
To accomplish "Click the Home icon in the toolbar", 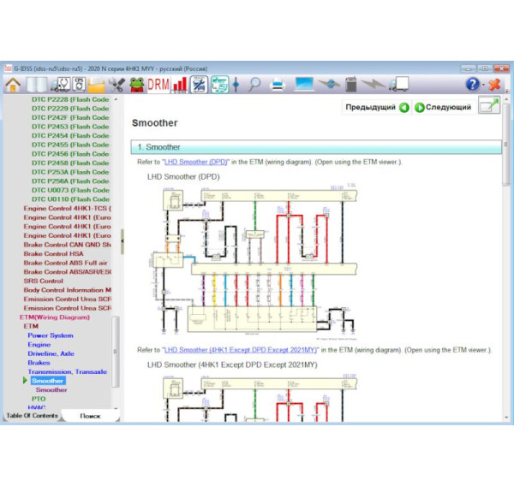I will pyautogui.click(x=13, y=84).
